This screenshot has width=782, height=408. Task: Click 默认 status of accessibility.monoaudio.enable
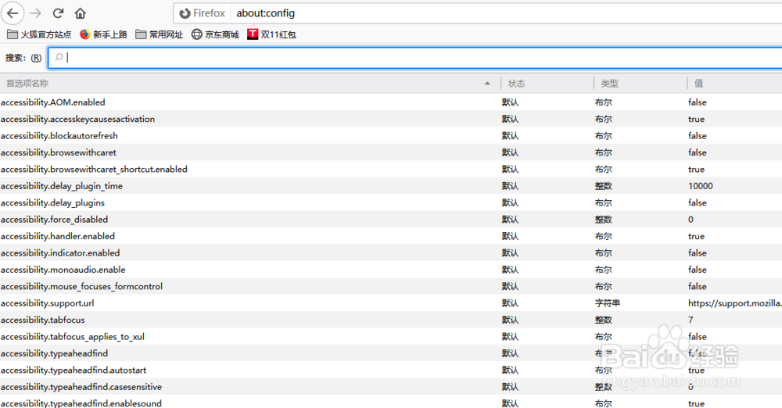pyautogui.click(x=510, y=270)
